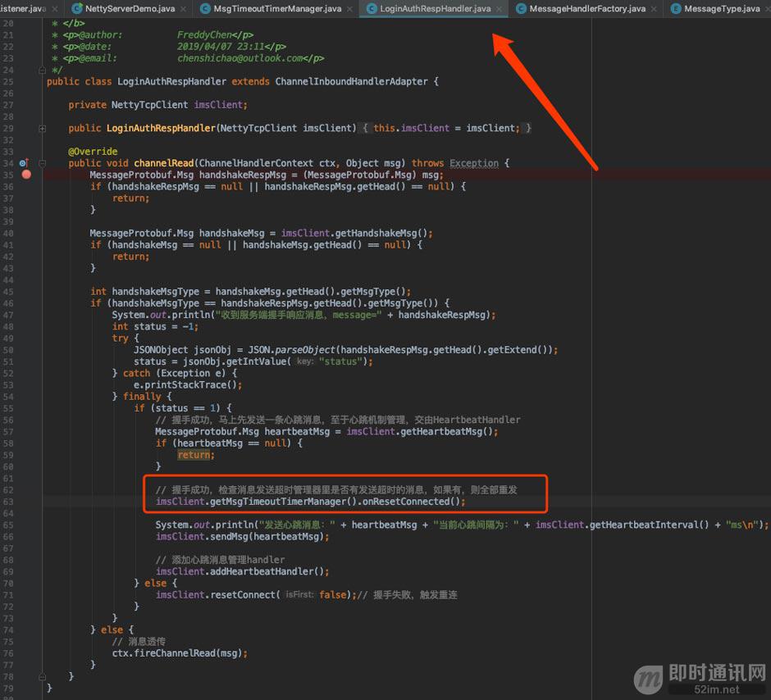The image size is (771, 700).
Task: Click imsClient.sendMsg(heartbeatMsg) on line 66
Action: (x=240, y=536)
